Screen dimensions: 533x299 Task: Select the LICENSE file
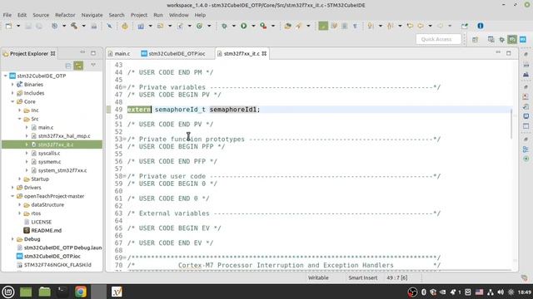[x=42, y=222]
